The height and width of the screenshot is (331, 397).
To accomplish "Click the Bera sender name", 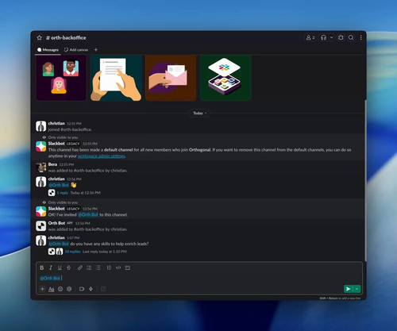I will tap(52, 164).
